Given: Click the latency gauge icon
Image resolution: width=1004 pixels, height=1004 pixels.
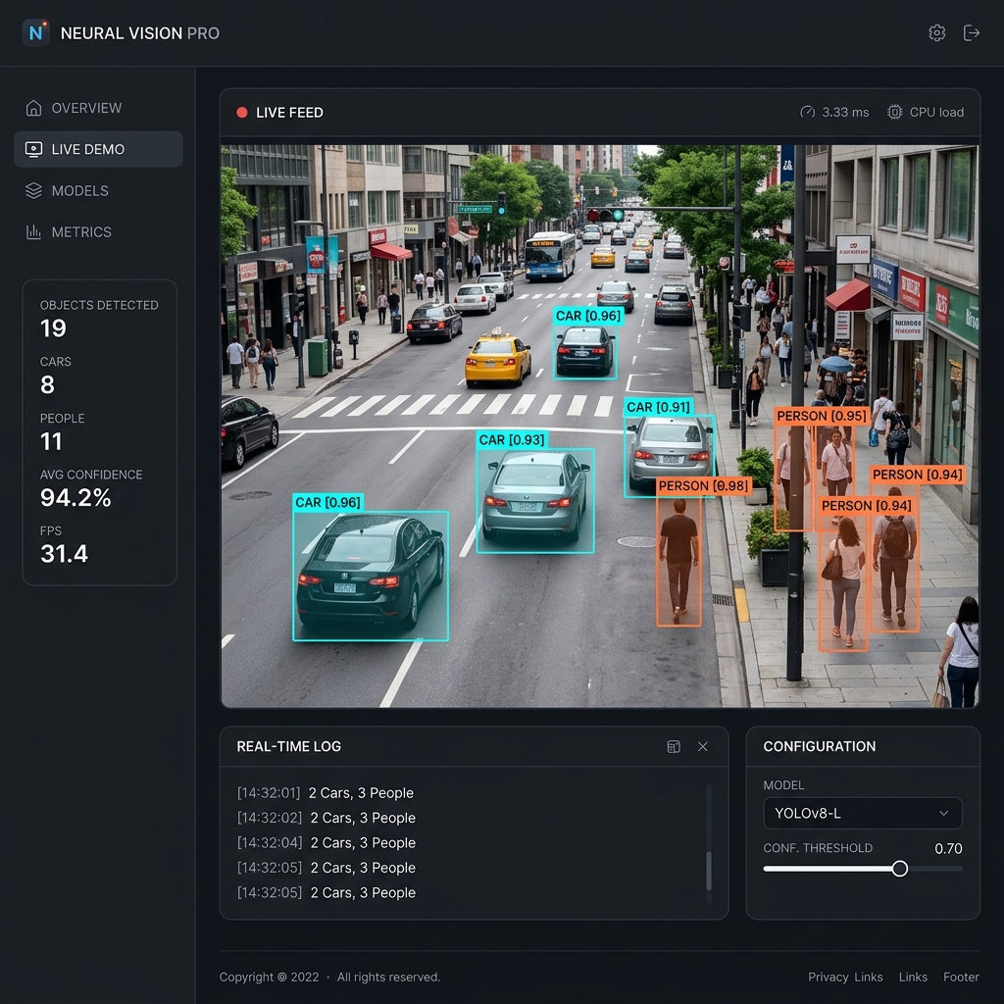Looking at the screenshot, I should point(808,112).
